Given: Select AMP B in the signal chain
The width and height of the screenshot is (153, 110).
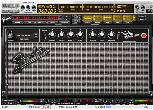Looking at the screenshot, I should tap(108, 19).
